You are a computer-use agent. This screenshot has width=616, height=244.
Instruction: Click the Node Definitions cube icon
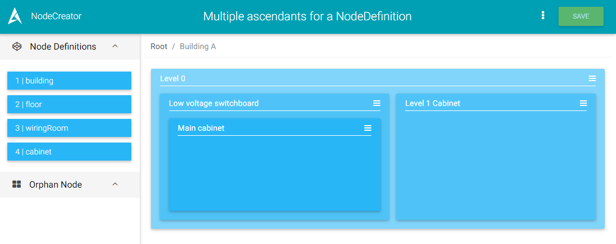(17, 47)
